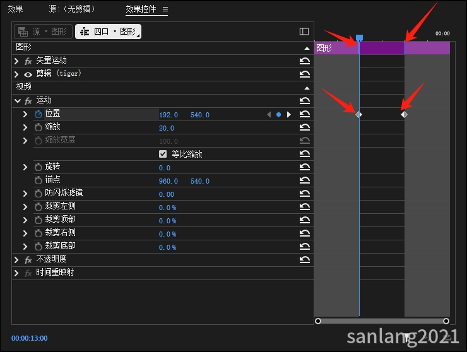
Task: Toggle animation stopwatch for 裁剪右侧
Action: (x=38, y=233)
